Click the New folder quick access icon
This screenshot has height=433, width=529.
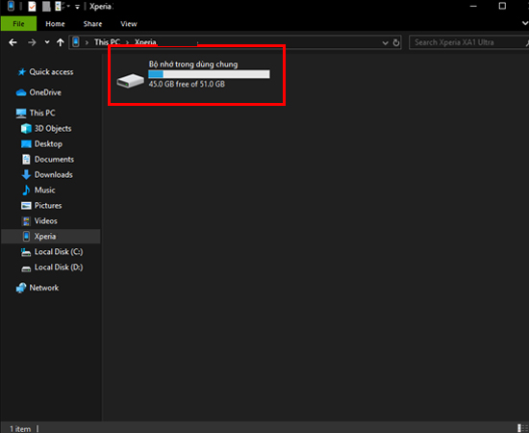tap(46, 6)
